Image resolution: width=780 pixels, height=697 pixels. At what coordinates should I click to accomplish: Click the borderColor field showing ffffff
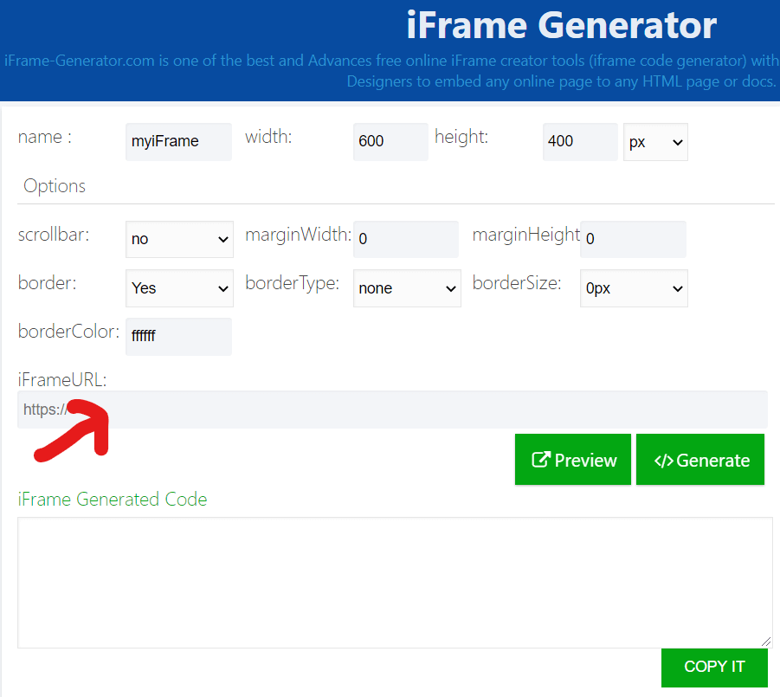click(178, 336)
